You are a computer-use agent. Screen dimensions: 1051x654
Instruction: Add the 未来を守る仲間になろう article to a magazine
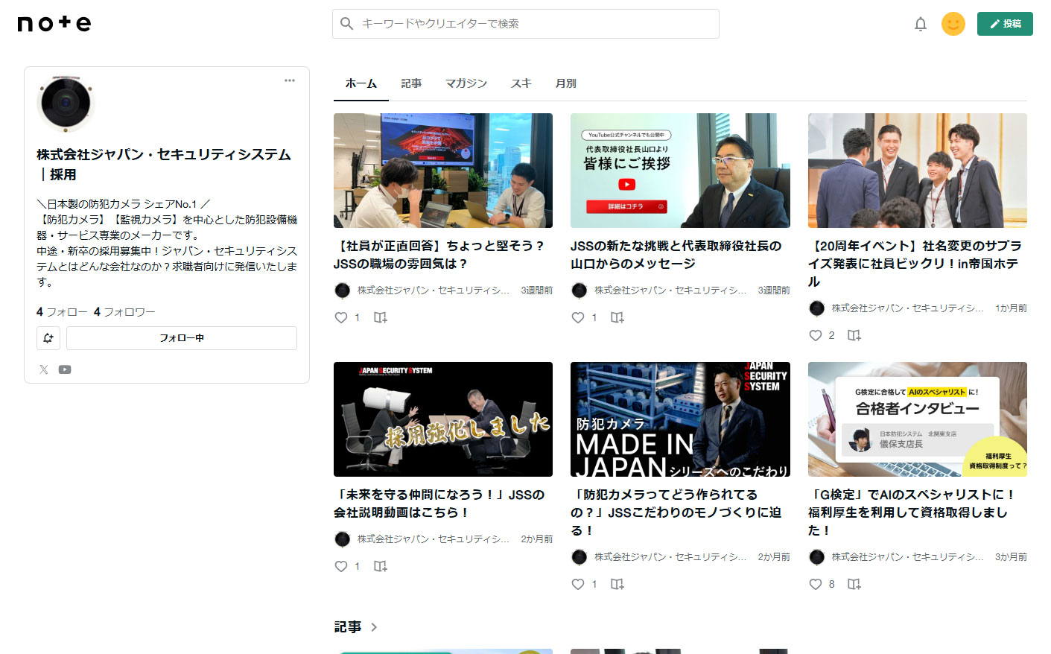[x=381, y=566]
